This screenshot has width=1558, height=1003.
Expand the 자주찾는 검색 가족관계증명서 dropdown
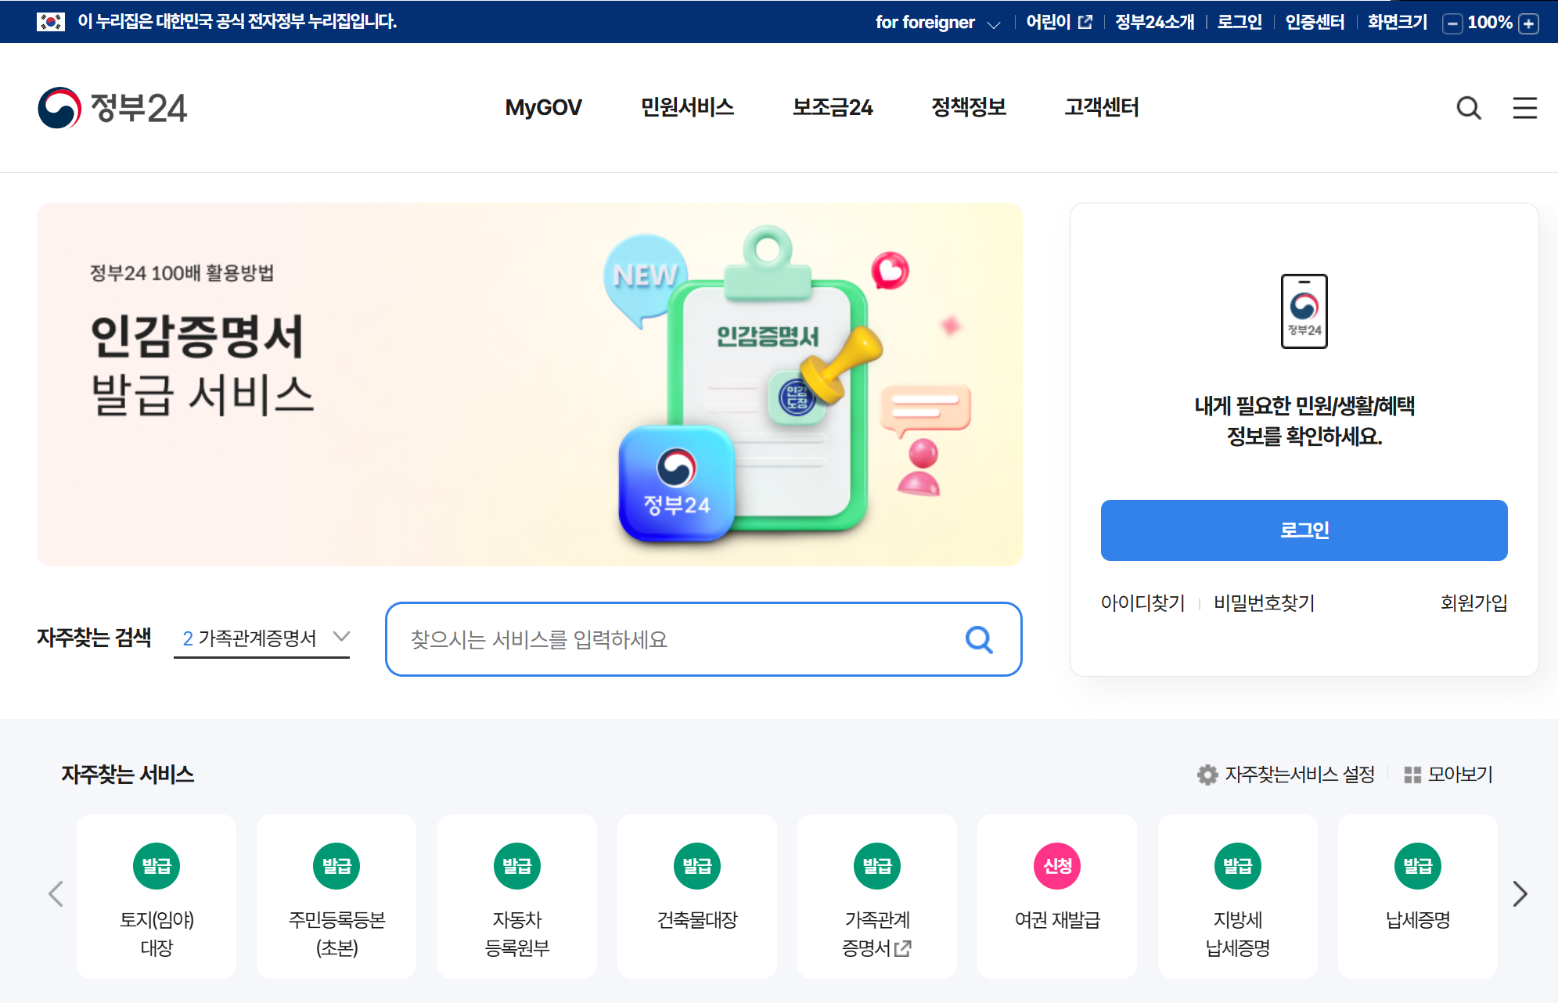click(x=262, y=638)
